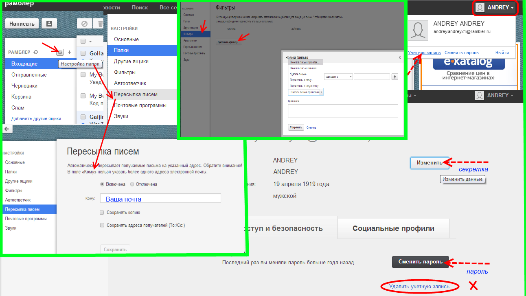This screenshot has width=526, height=296.
Task: Select the Включена radio button
Action: (102, 184)
